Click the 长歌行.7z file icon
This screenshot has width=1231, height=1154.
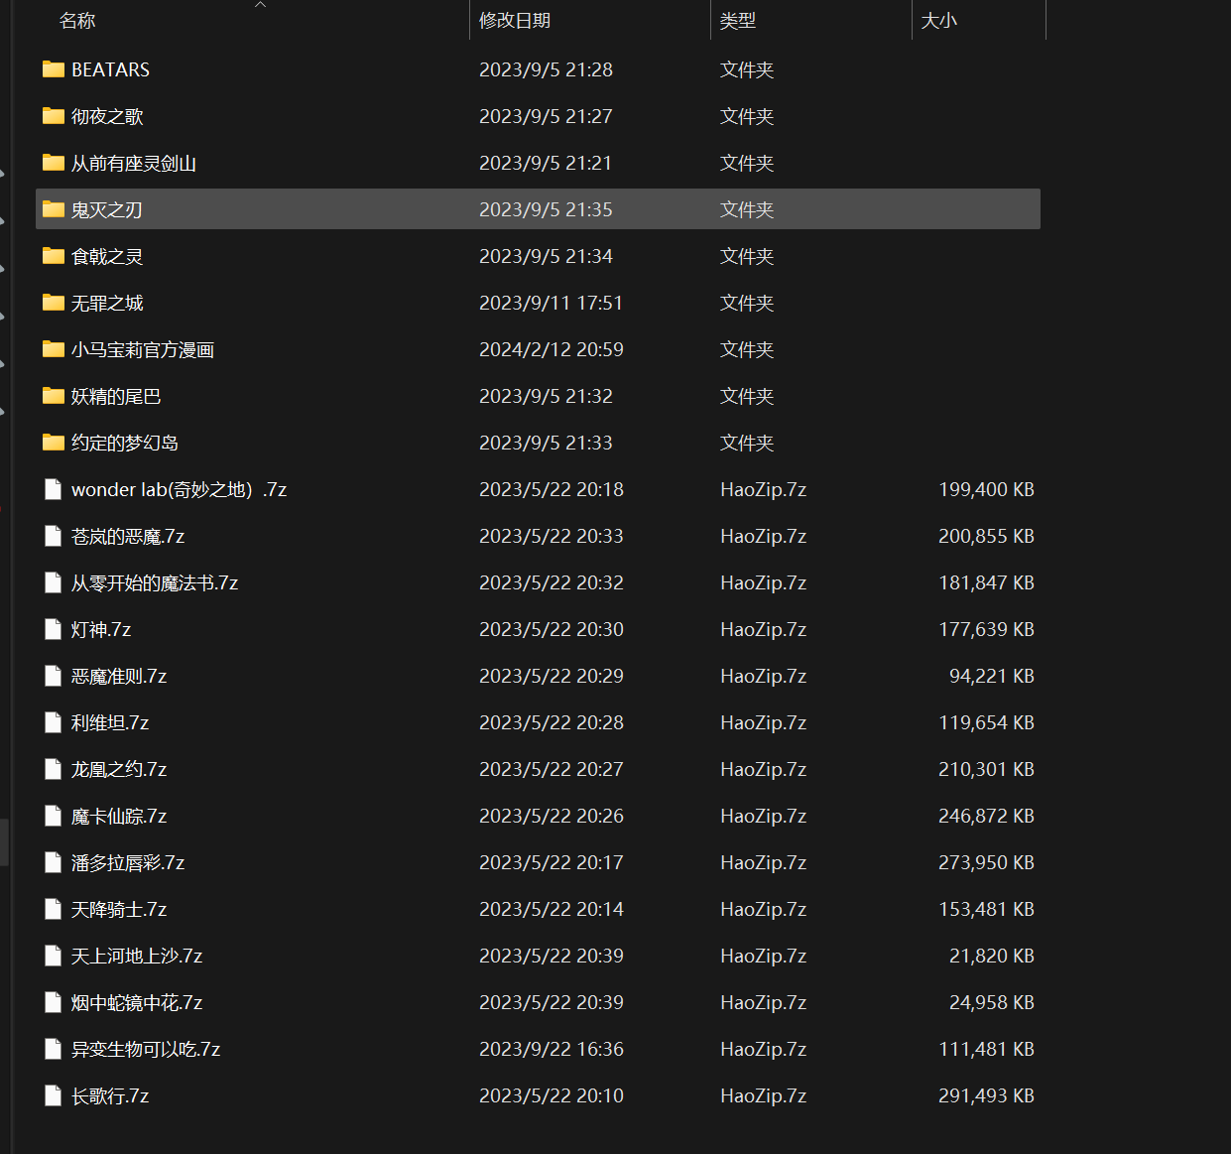[54, 1095]
